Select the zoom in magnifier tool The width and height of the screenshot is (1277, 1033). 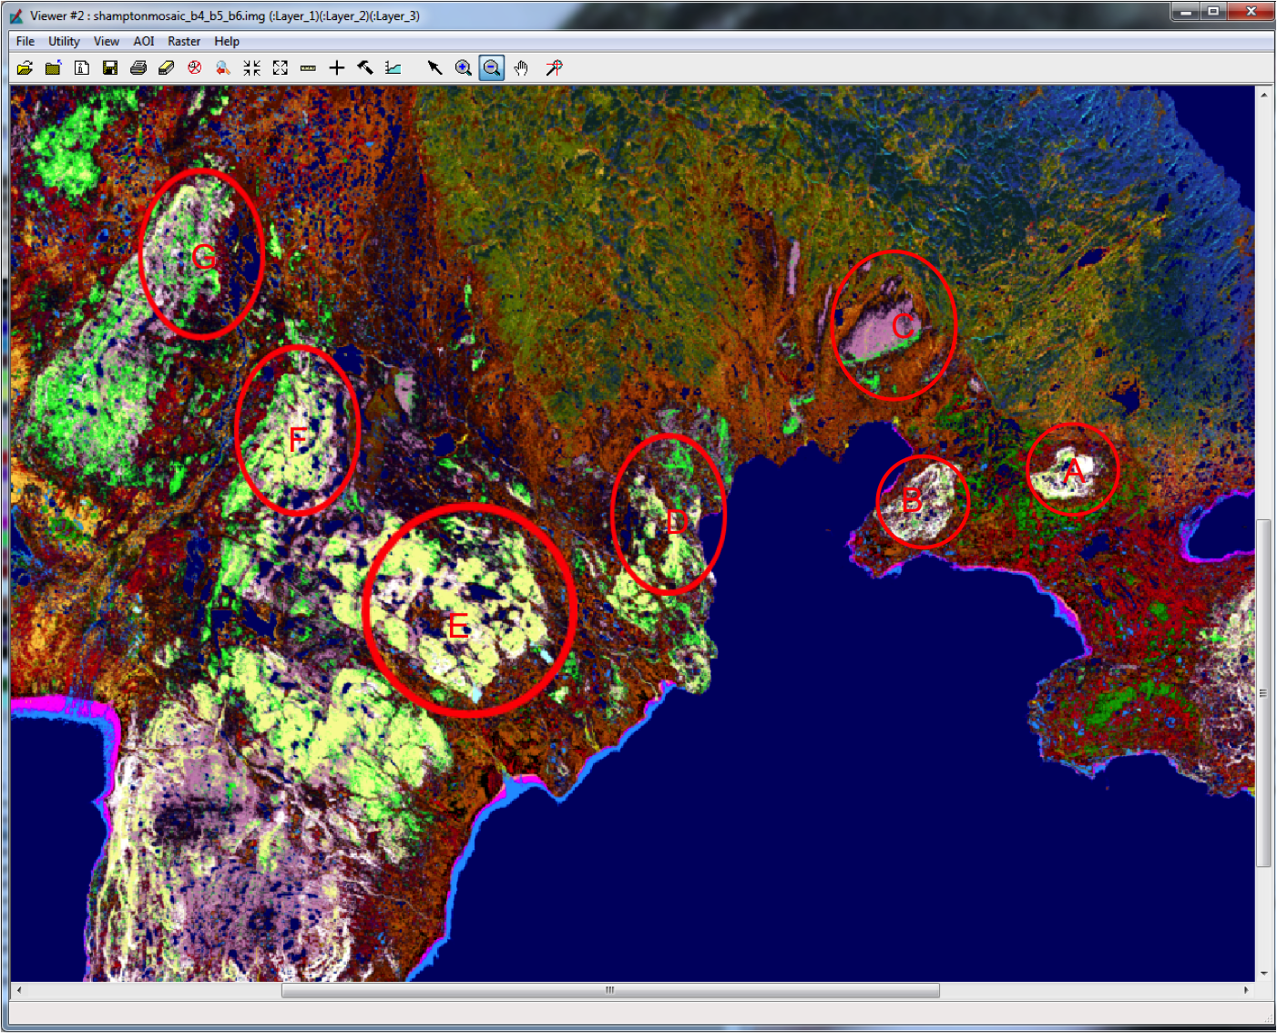464,68
